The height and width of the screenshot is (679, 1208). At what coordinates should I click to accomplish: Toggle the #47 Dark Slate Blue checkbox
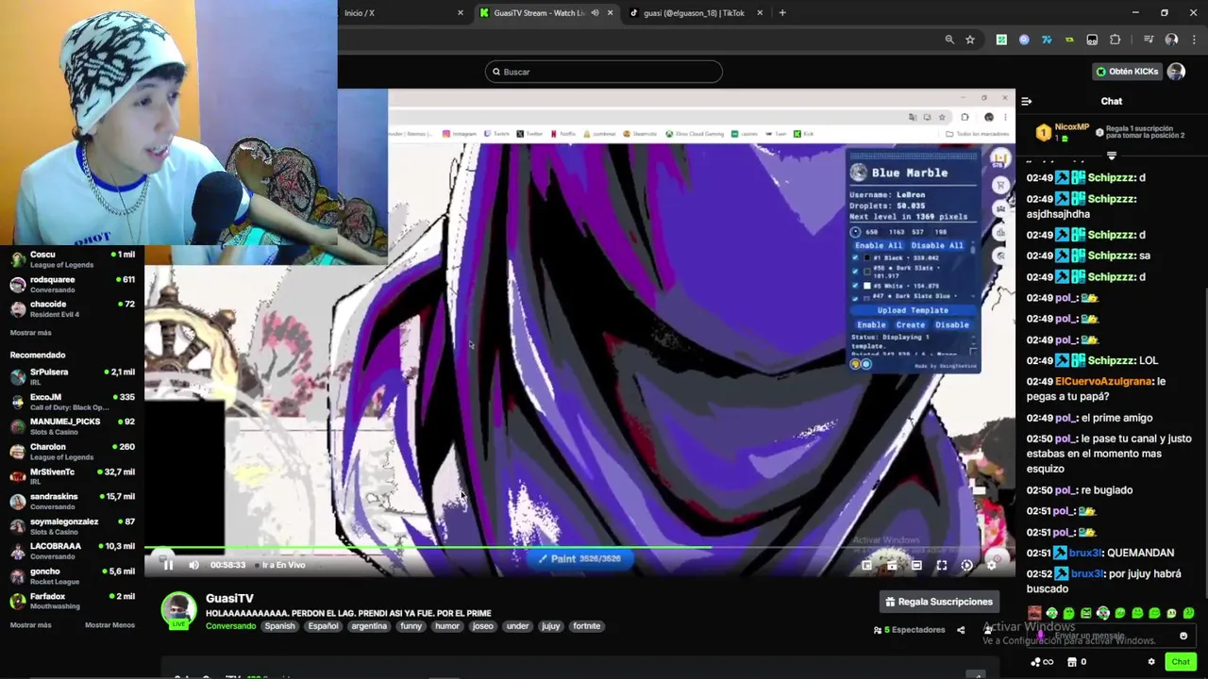click(x=856, y=297)
